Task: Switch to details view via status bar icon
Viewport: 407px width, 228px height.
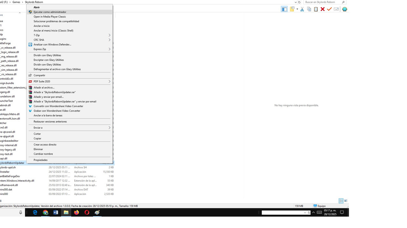Action: click(x=341, y=201)
